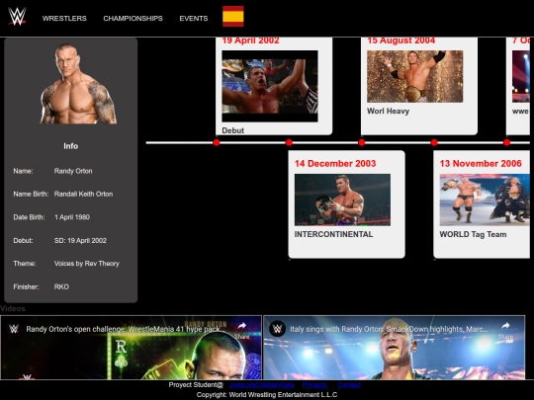Open the student name link in the footer
The width and height of the screenshot is (534, 400).
[x=261, y=385]
